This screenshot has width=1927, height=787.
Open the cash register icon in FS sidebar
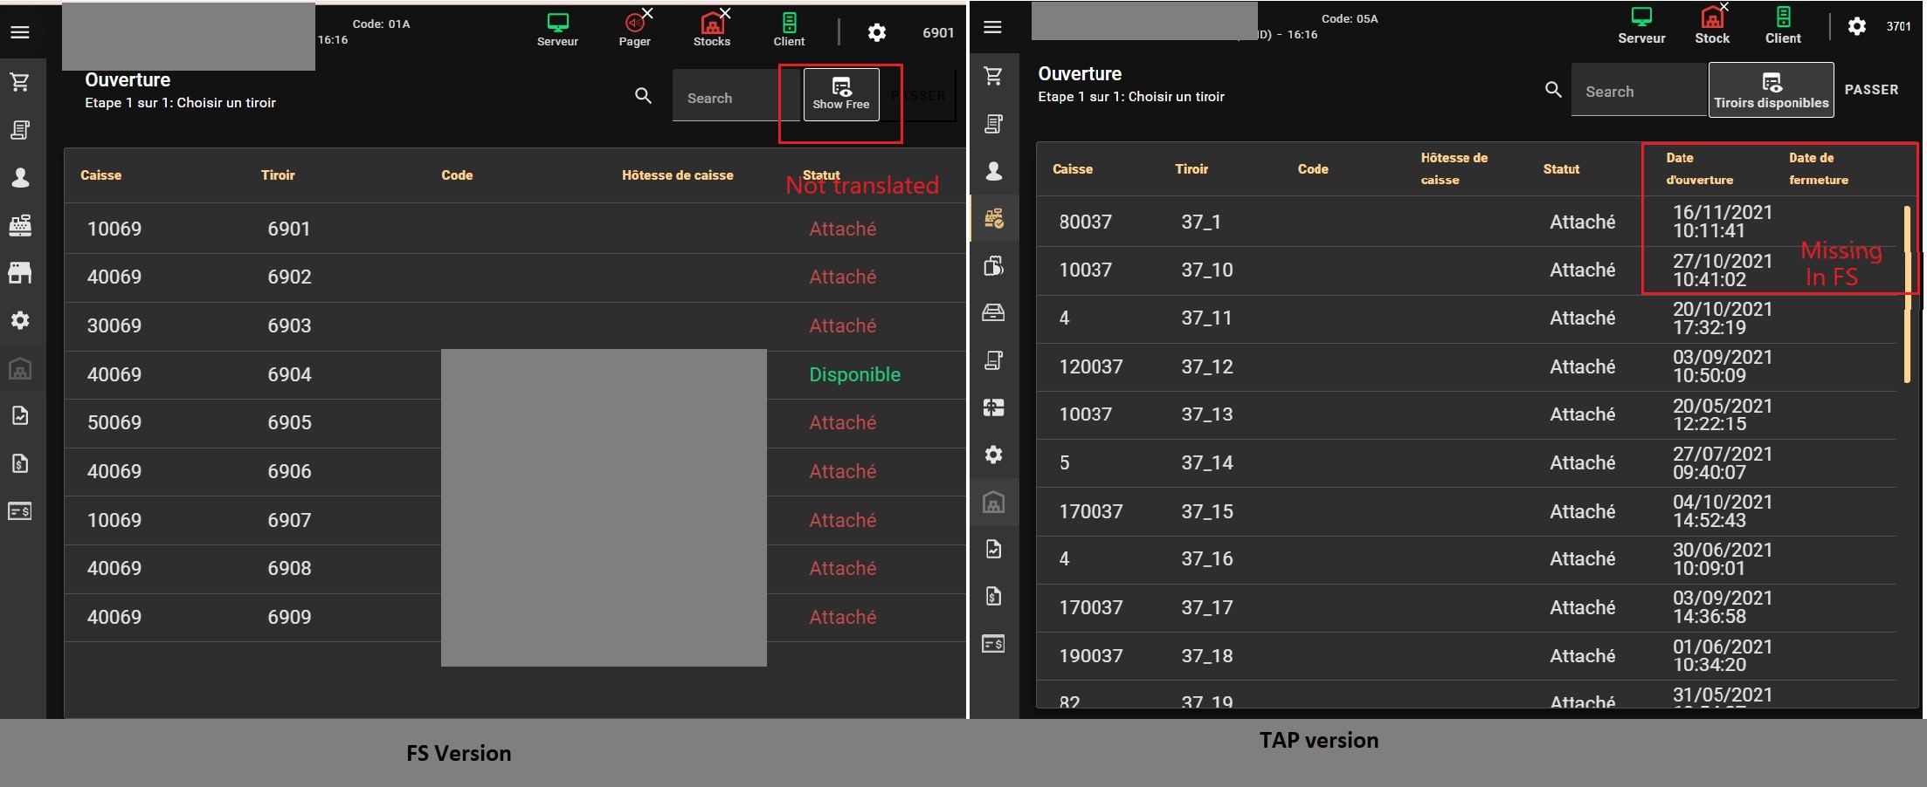coord(20,225)
